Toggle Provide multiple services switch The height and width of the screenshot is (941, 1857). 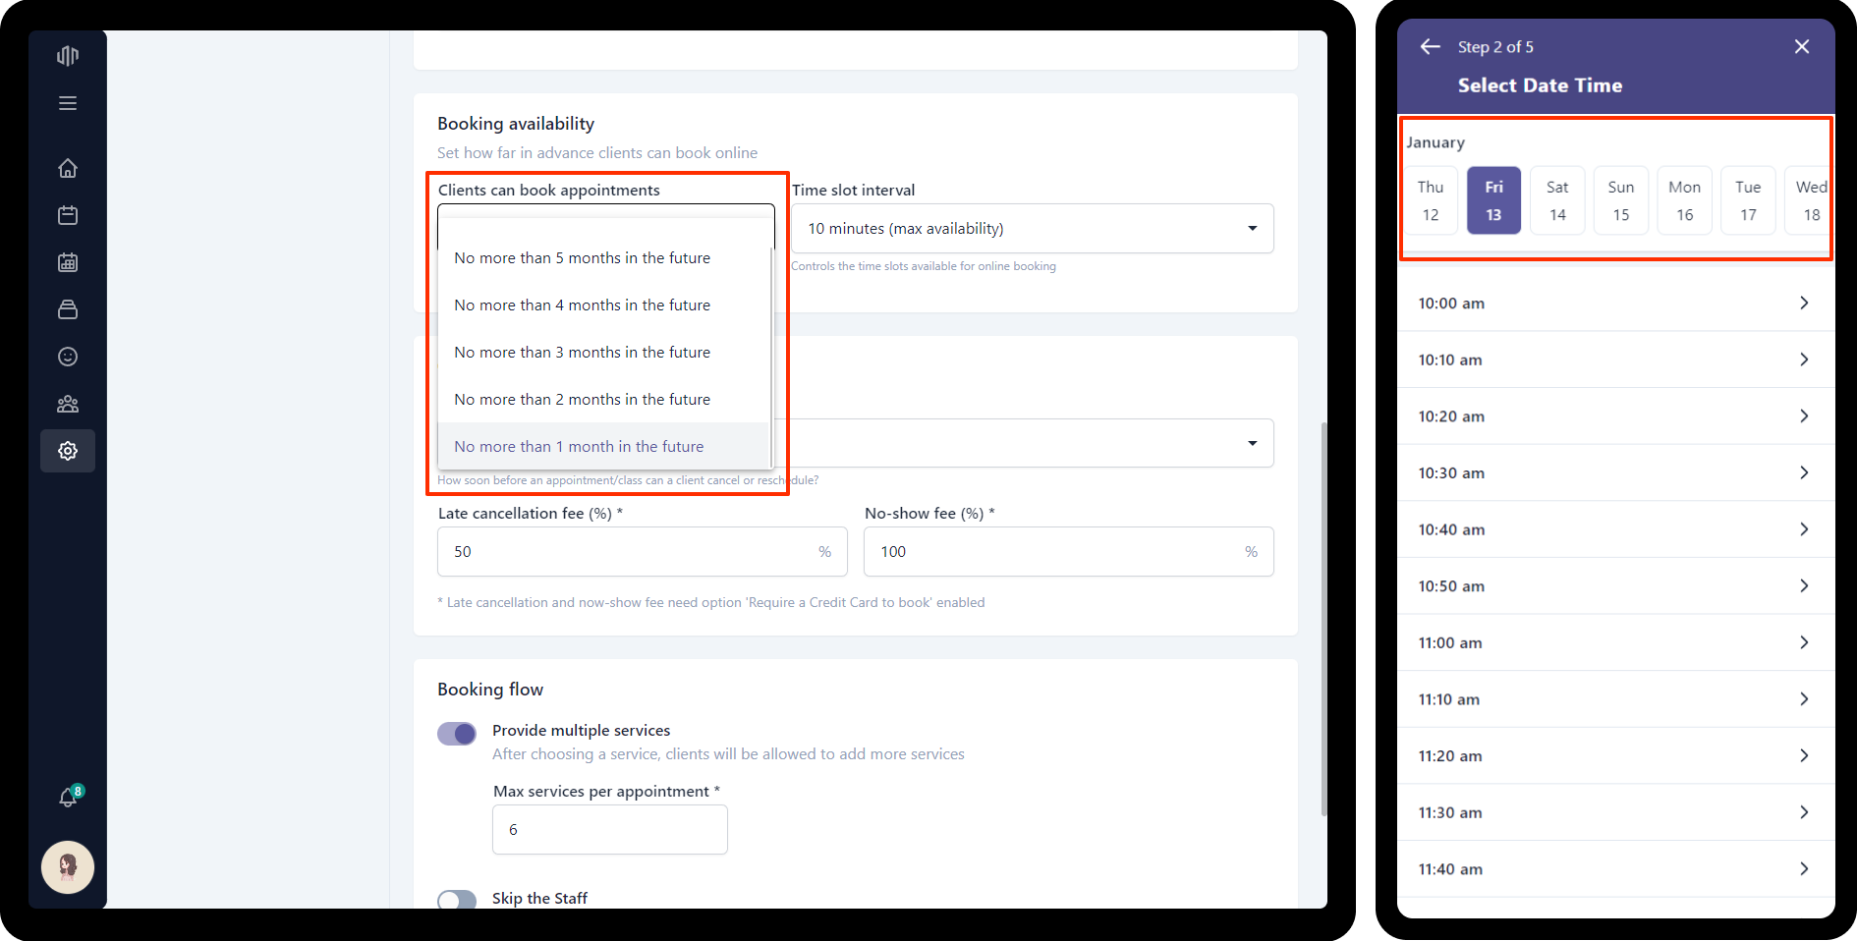tap(457, 734)
